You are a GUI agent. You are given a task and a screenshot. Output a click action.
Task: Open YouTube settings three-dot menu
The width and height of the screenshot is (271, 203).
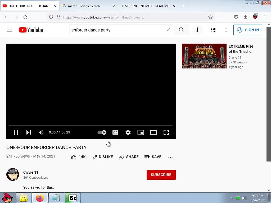click(x=226, y=30)
